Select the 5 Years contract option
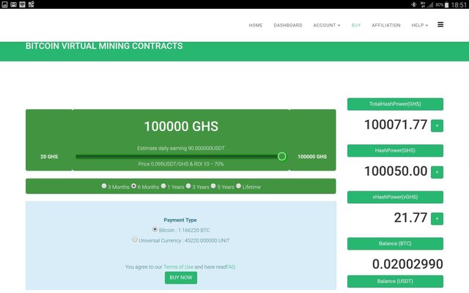 [x=213, y=186]
